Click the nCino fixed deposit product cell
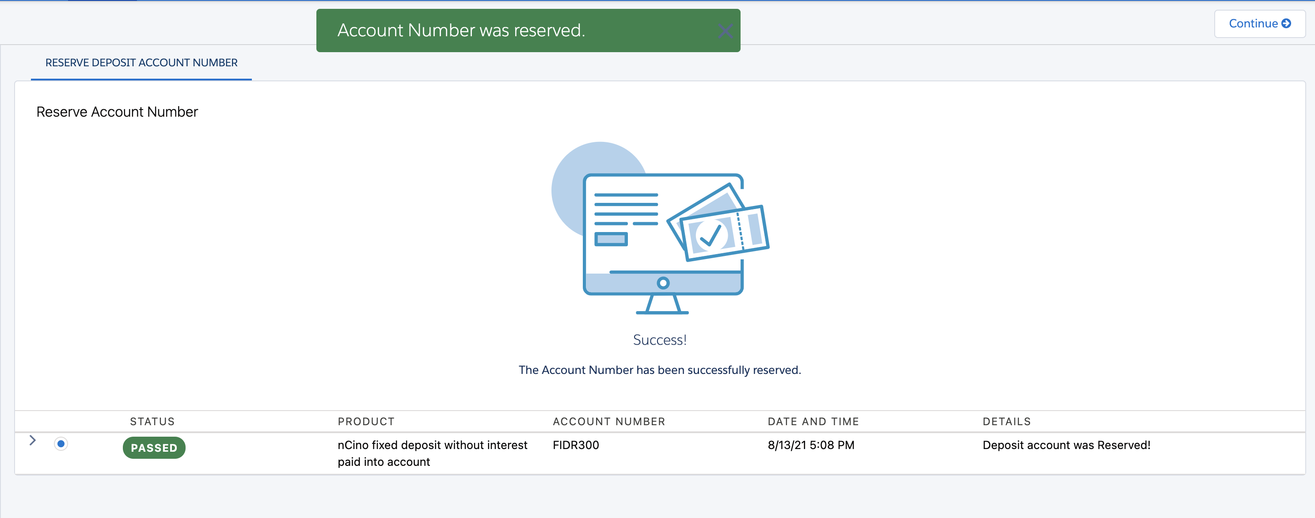 (x=432, y=453)
